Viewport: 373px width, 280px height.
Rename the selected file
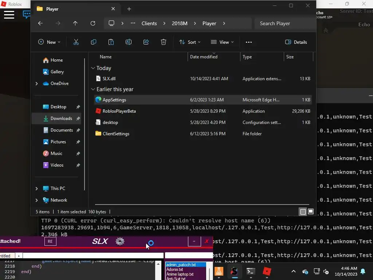(129, 42)
